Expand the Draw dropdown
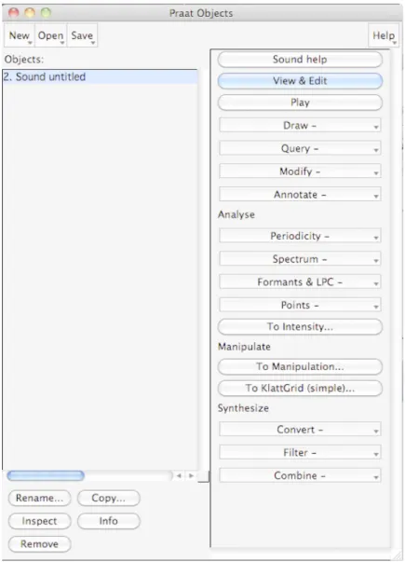Image resolution: width=405 pixels, height=562 pixels. click(300, 126)
